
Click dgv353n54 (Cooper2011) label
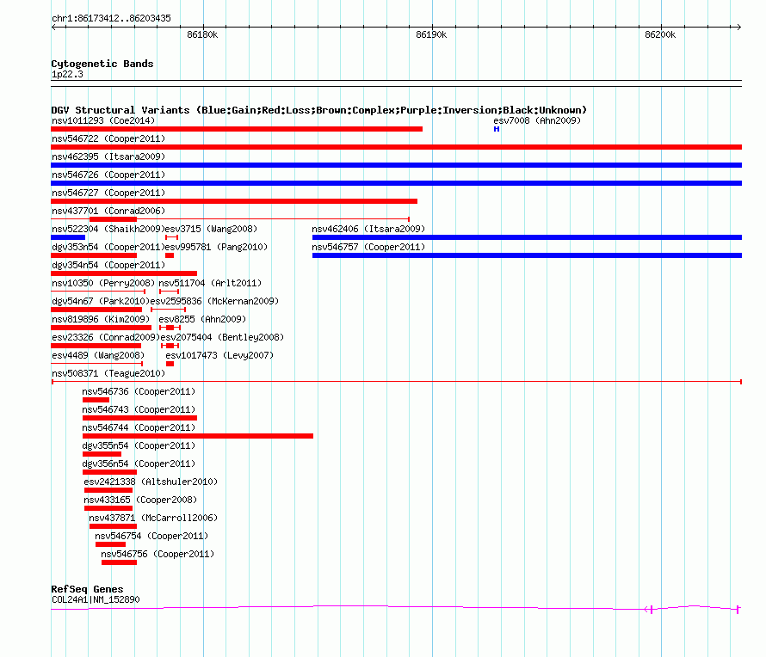click(x=108, y=247)
